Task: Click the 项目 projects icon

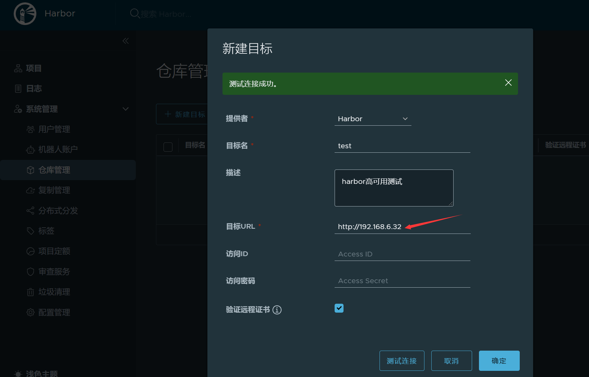Action: click(18, 68)
